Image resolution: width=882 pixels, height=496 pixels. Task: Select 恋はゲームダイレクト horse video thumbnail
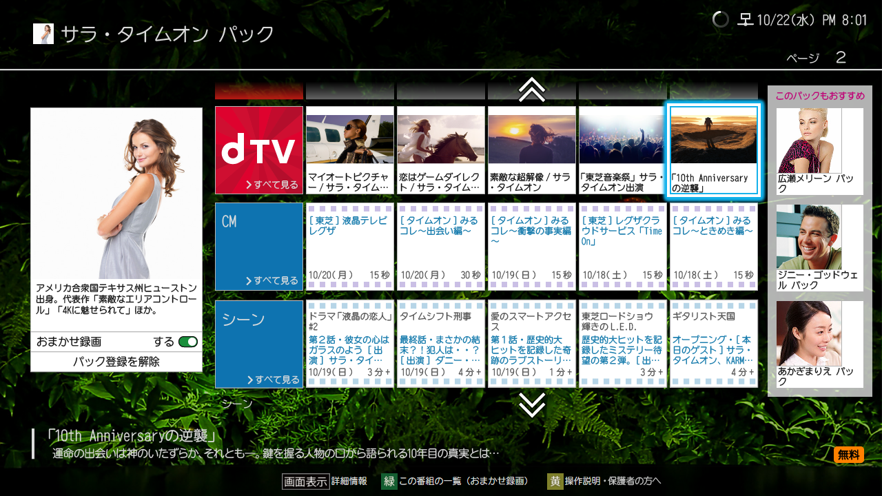click(x=441, y=150)
